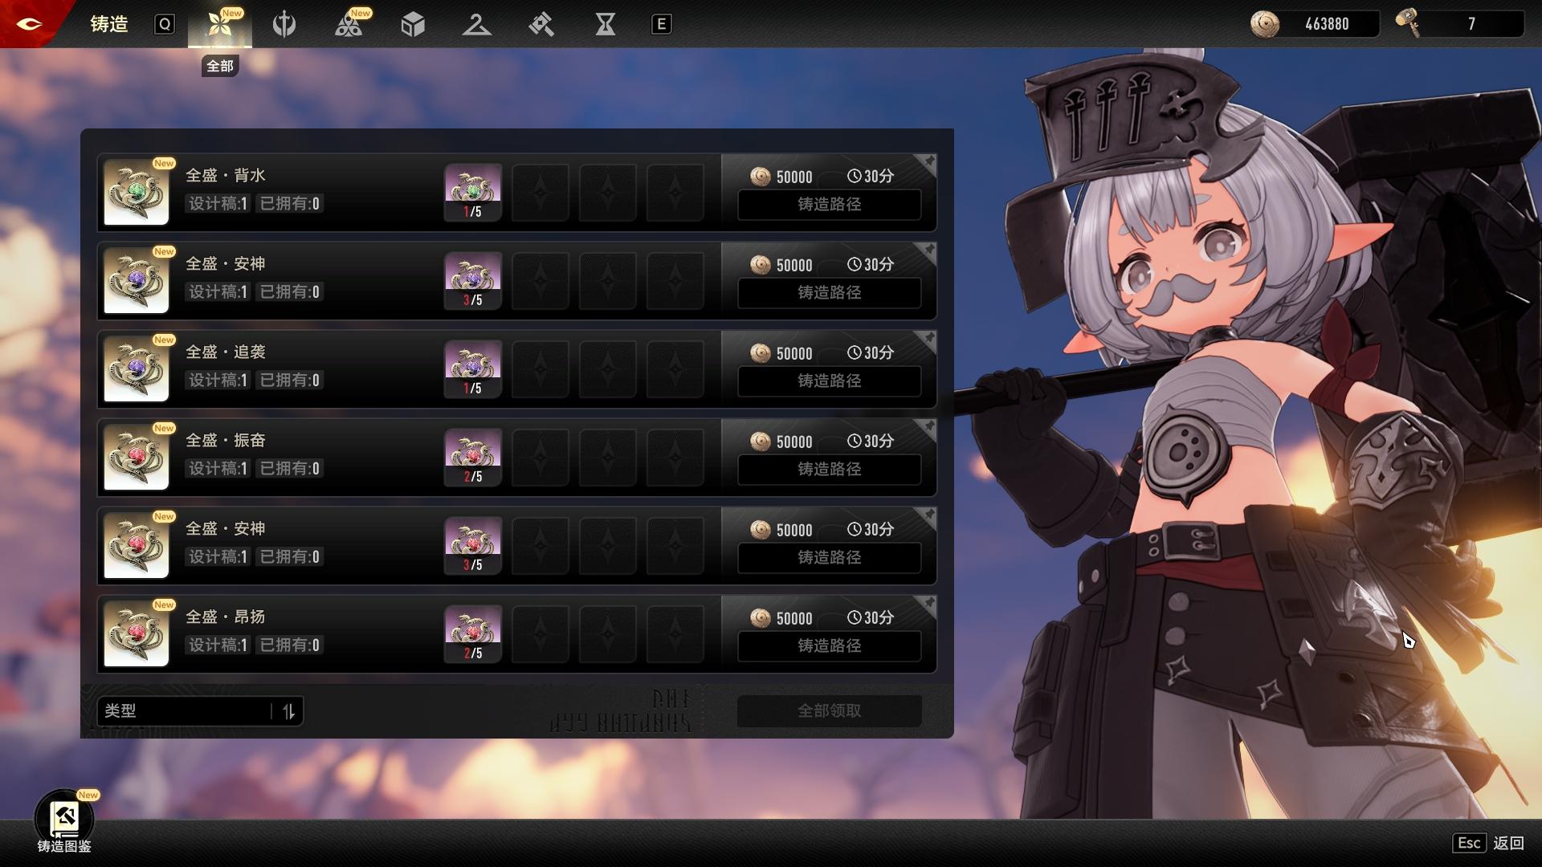
Task: Select the green gem 全盛・背水 item thumbnail
Action: pos(137,193)
